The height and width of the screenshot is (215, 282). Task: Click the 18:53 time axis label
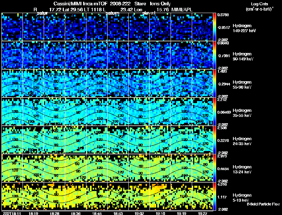pos(118,214)
